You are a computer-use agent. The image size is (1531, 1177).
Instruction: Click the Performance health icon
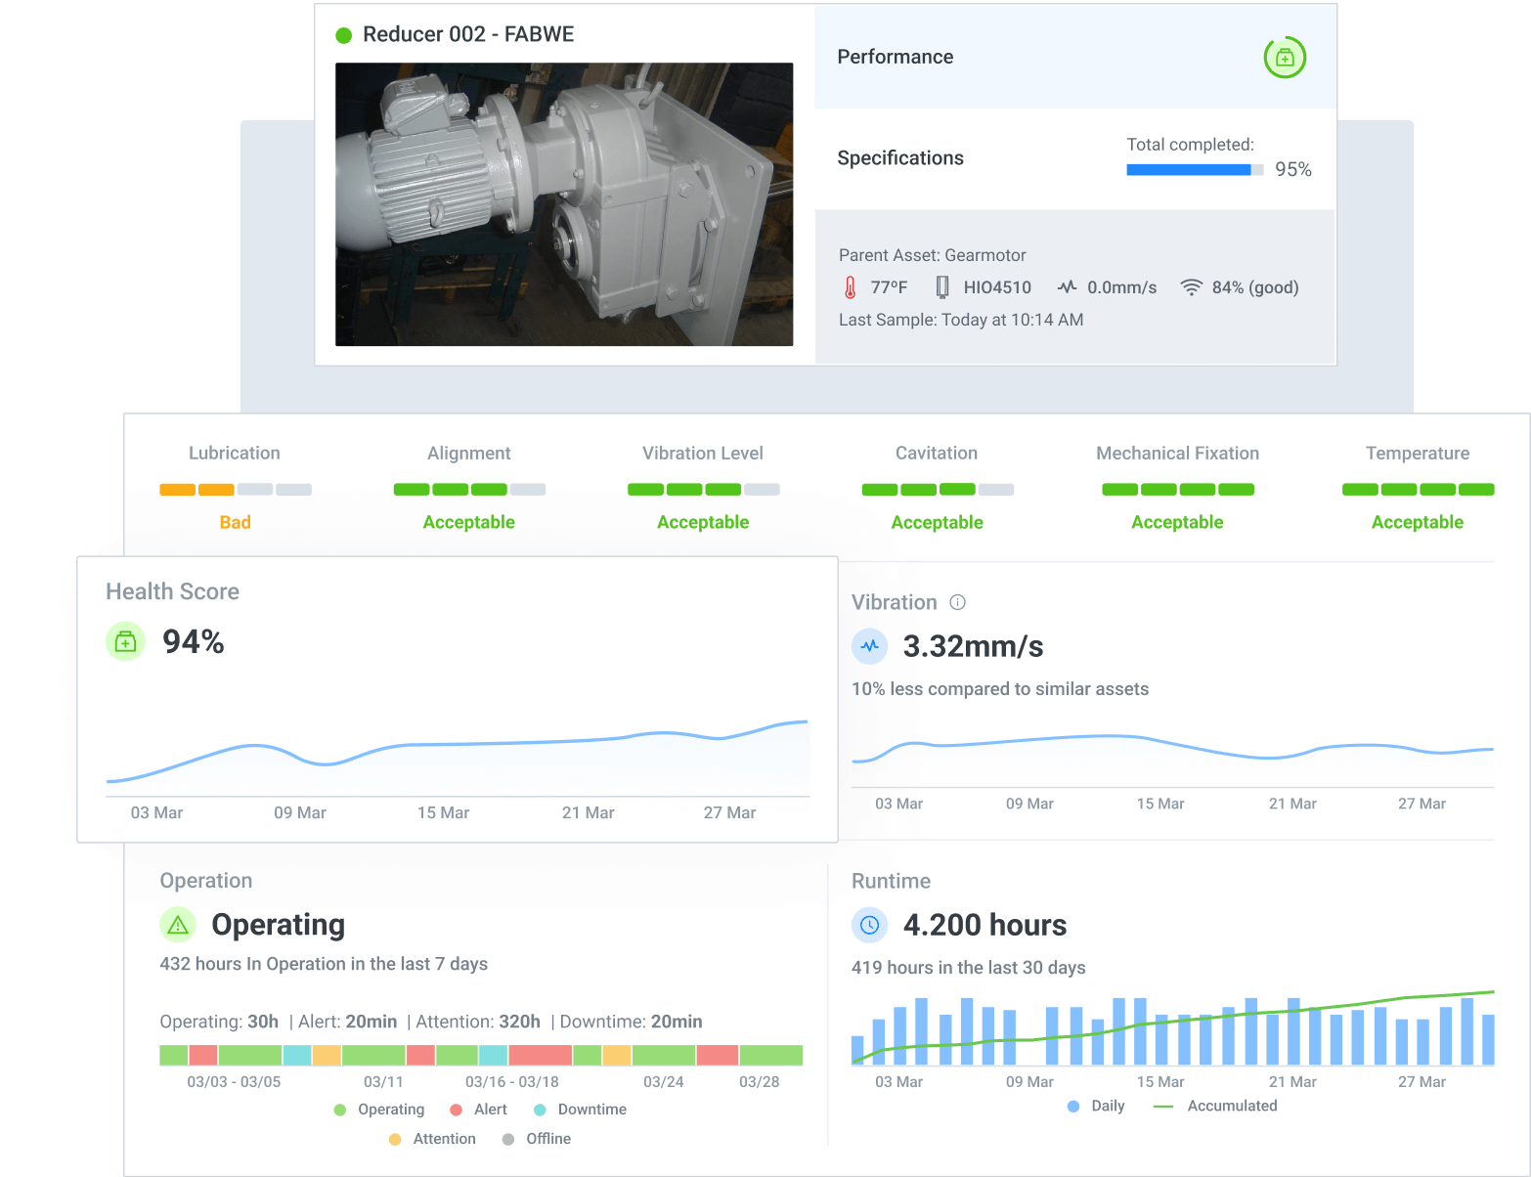point(1285,58)
